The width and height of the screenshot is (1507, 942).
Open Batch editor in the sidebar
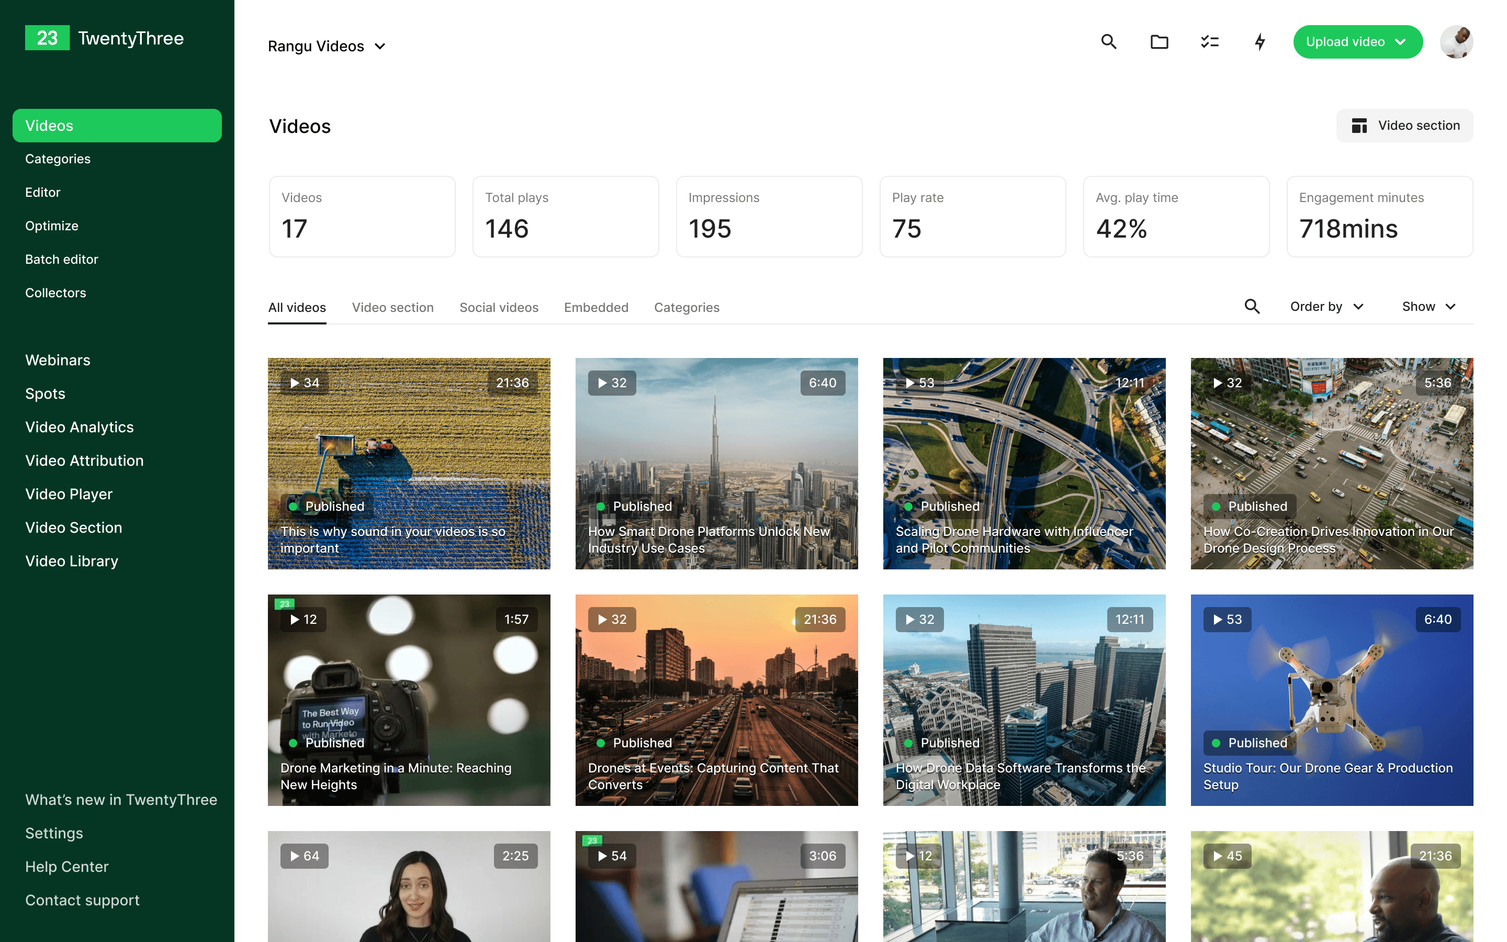tap(62, 259)
